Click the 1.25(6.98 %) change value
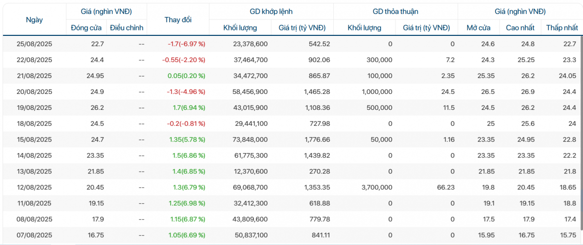 pos(187,203)
